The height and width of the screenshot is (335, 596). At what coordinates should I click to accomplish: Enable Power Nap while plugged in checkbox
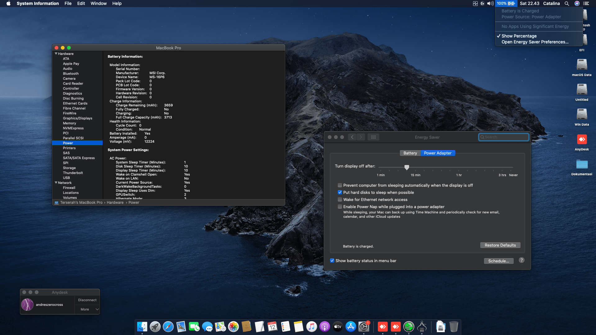[340, 207]
